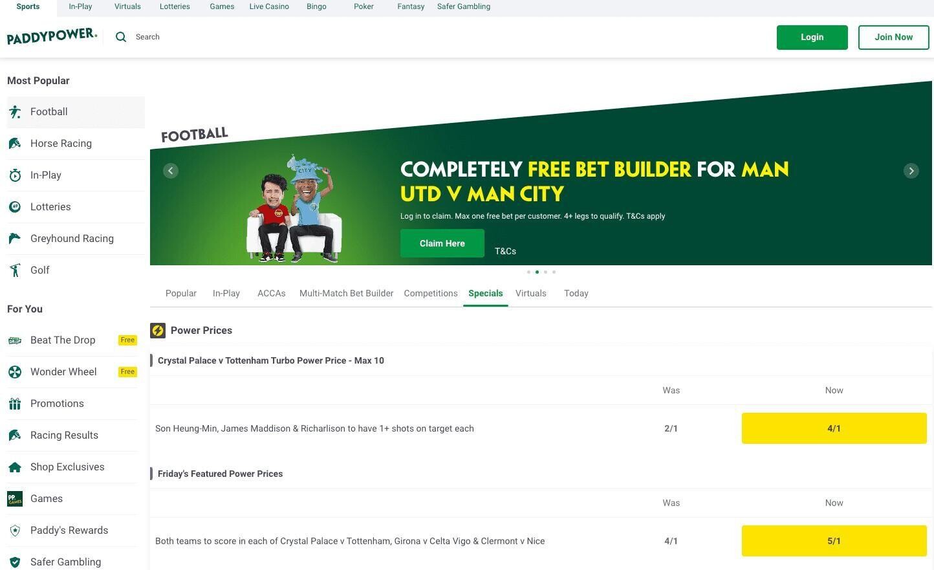Open Promotions link in sidebar
Image resolution: width=934 pixels, height=570 pixels.
point(57,404)
